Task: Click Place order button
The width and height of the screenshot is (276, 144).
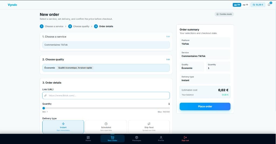Action: 205,107
